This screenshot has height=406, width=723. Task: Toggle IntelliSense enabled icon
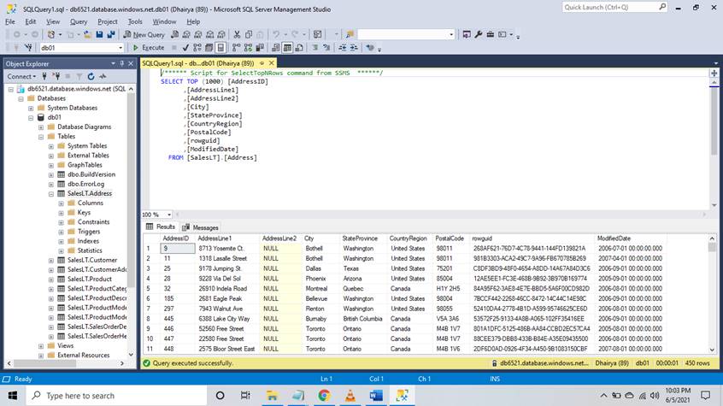tap(220, 48)
